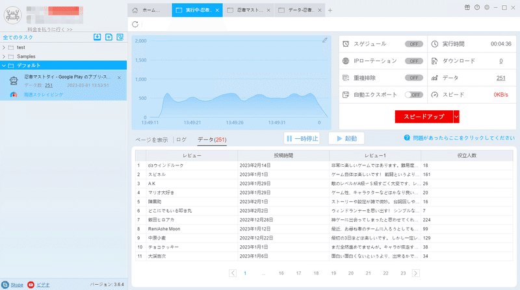
Task: Expand the Samples folder in task tree
Action: tap(4, 56)
